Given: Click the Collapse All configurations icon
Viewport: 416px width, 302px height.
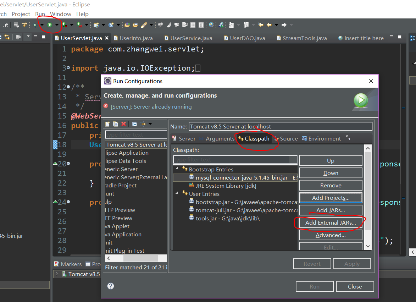Looking at the screenshot, I should tap(134, 124).
